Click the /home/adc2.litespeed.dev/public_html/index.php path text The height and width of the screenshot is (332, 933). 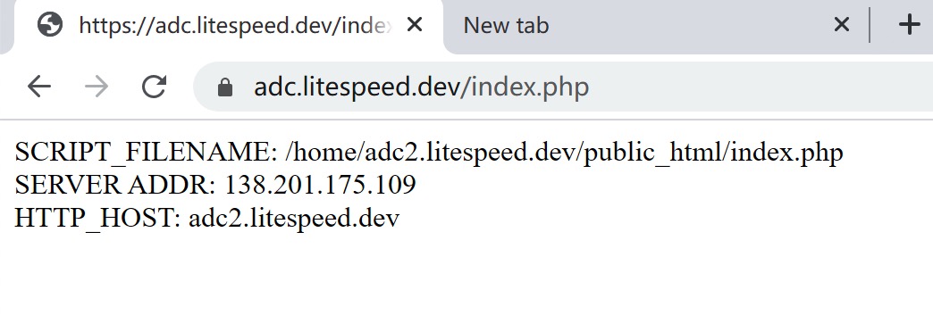point(564,153)
